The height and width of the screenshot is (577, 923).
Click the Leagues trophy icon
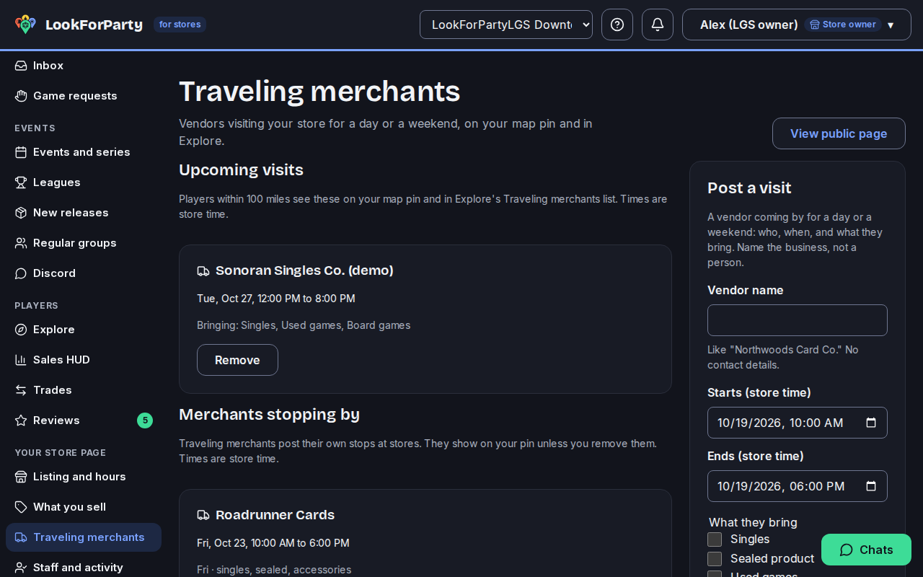coord(21,182)
